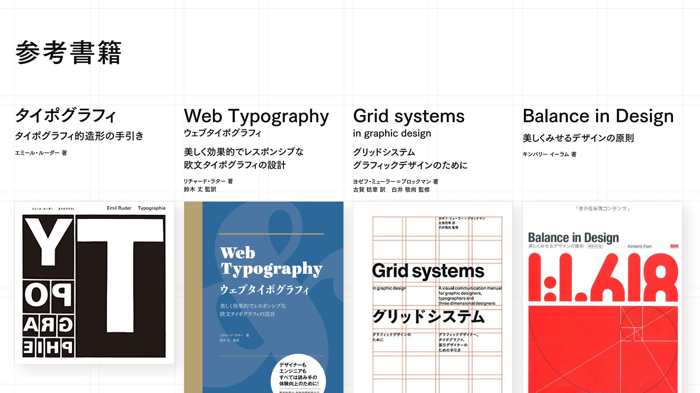Select the Grid systems title text
The width and height of the screenshot is (700, 393).
pyautogui.click(x=409, y=116)
